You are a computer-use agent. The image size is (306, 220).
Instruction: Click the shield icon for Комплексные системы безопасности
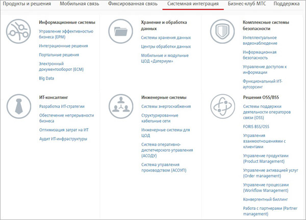[222, 31]
